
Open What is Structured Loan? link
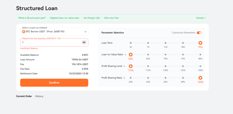[x=32, y=18]
